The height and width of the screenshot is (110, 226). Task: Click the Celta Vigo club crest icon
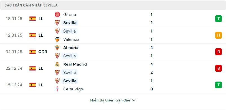57,89
